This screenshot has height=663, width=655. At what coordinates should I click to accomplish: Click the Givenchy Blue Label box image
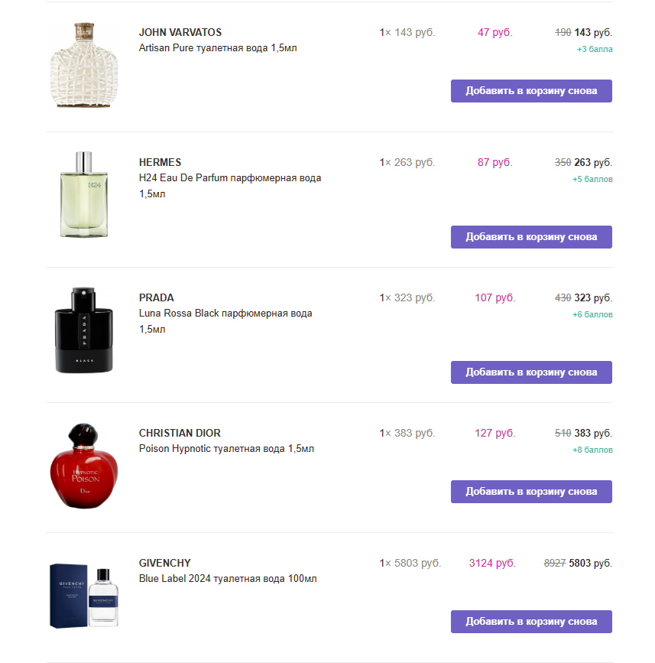pyautogui.click(x=85, y=596)
